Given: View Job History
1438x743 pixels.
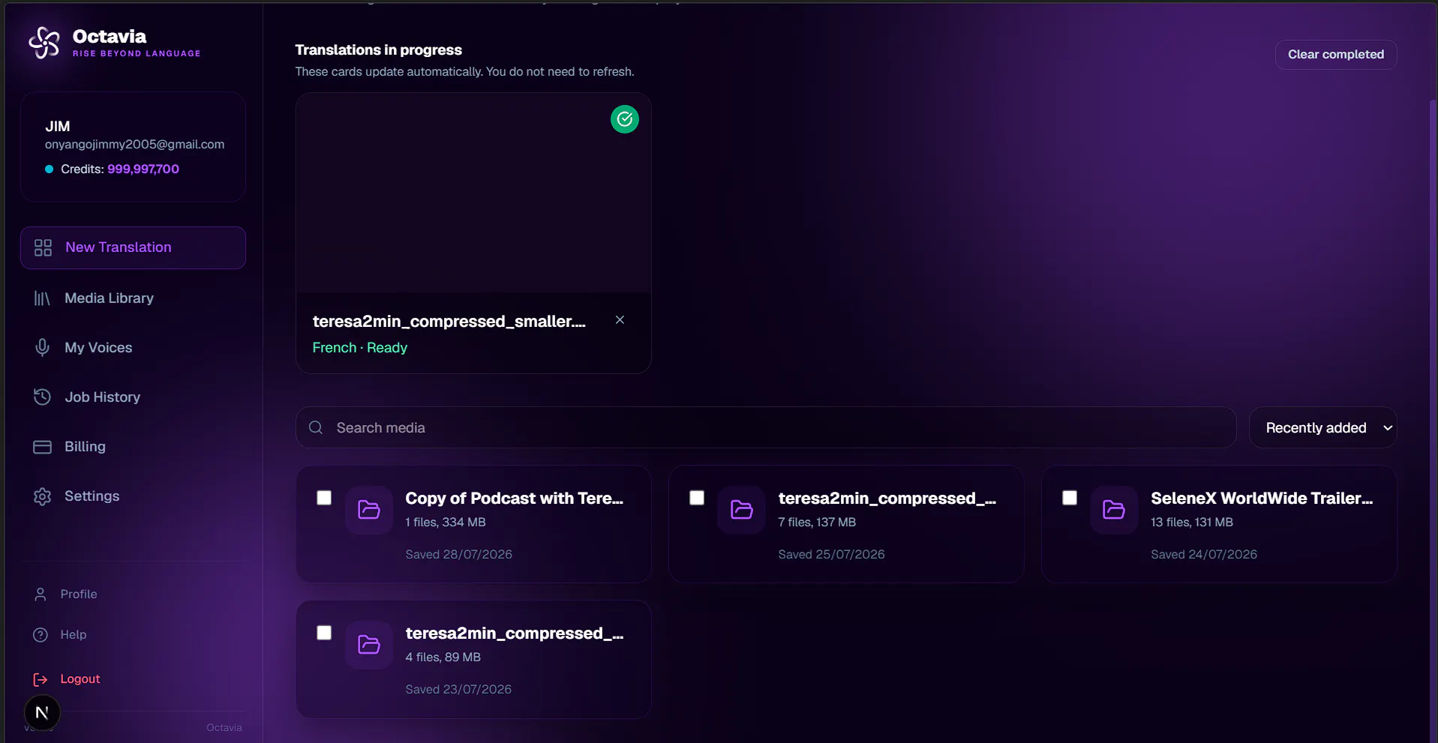Looking at the screenshot, I should [133, 397].
